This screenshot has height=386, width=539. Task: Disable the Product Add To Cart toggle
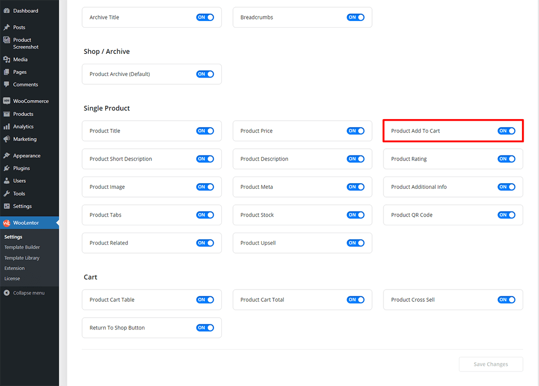(x=506, y=131)
